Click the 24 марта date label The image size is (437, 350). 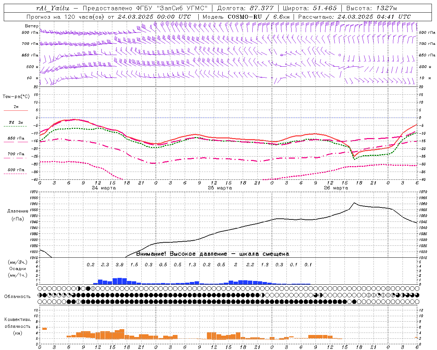point(104,188)
